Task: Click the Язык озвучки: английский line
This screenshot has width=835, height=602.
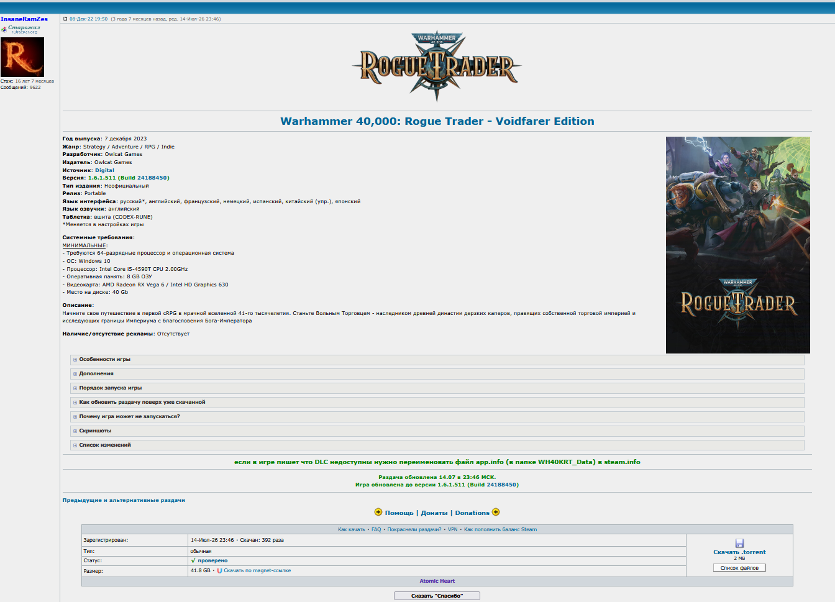Action: pyautogui.click(x=101, y=209)
